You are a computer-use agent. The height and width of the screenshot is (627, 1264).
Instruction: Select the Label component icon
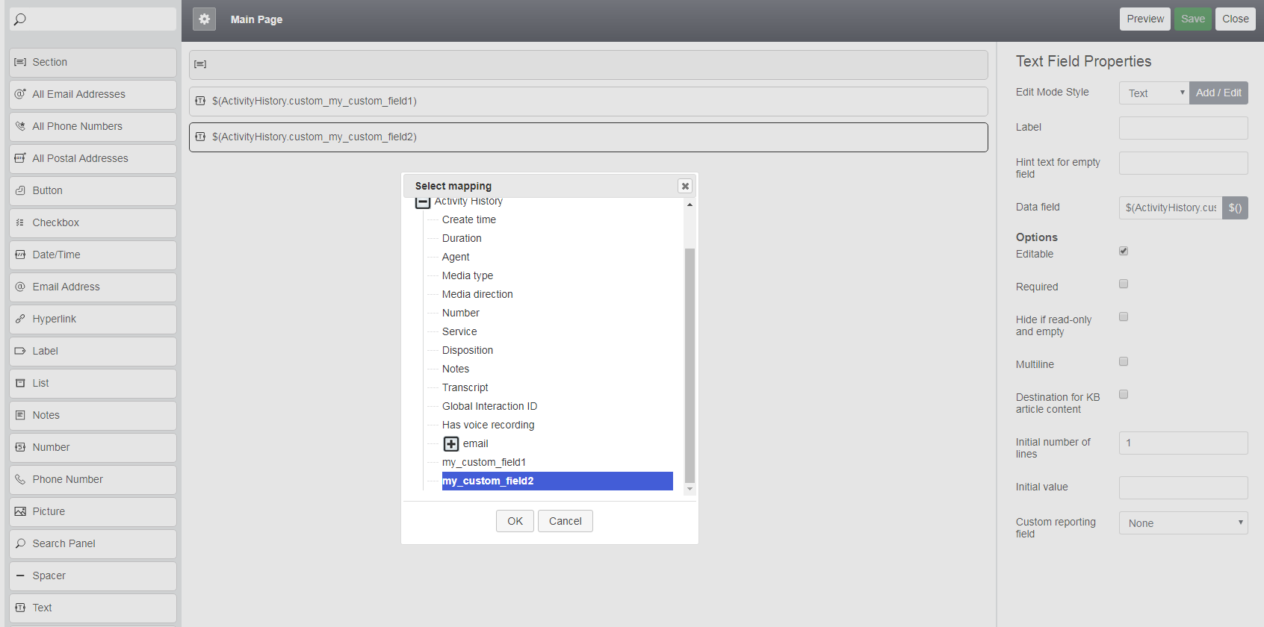tap(20, 351)
